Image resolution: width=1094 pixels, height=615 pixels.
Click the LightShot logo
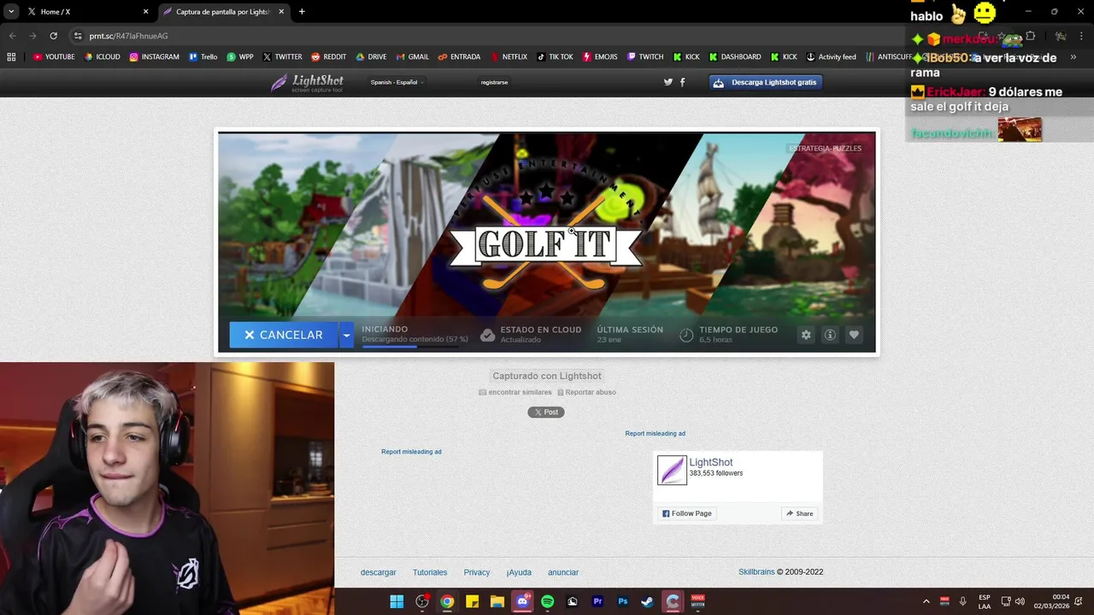(x=308, y=83)
